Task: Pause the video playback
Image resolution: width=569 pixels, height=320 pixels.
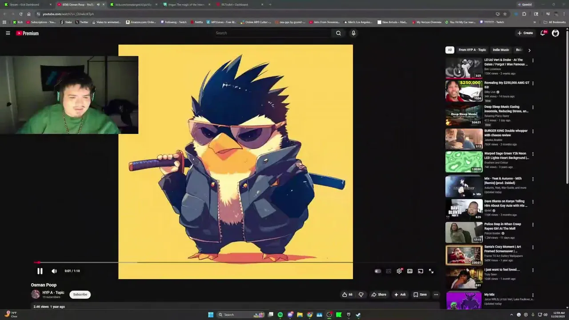Action: point(40,271)
